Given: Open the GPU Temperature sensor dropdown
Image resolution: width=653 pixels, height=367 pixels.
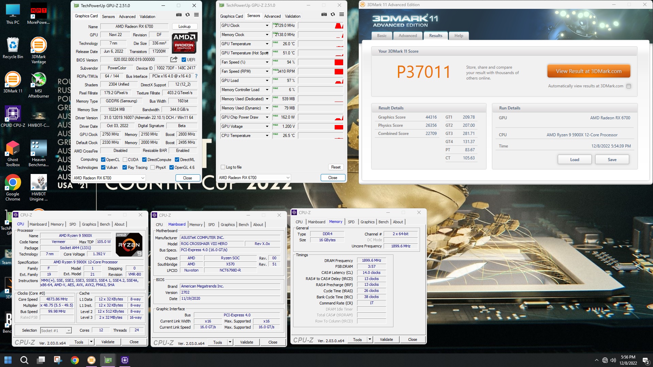Looking at the screenshot, I should [x=267, y=44].
